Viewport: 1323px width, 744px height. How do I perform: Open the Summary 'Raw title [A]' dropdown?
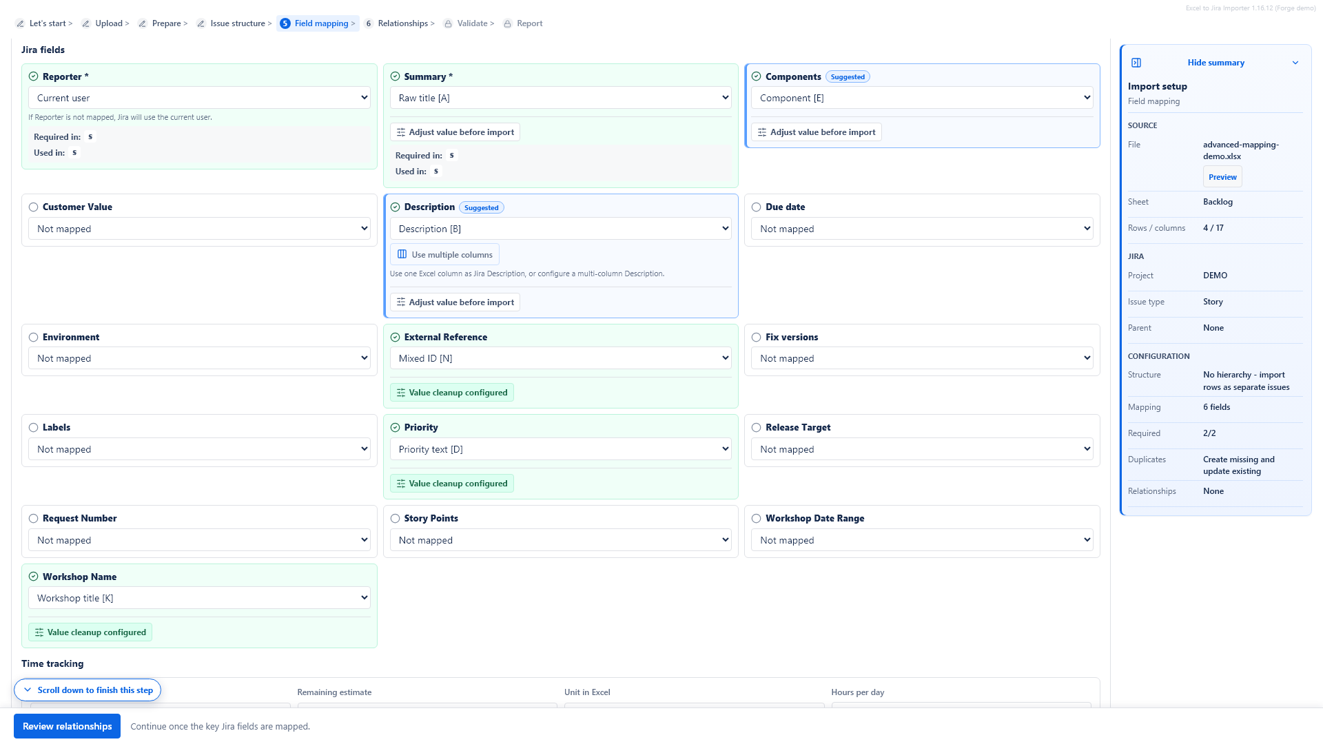pyautogui.click(x=560, y=98)
